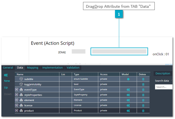
Task: Expand the styleProperties row
Action: [16, 95]
